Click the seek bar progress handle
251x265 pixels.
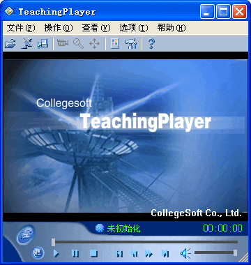point(54,242)
